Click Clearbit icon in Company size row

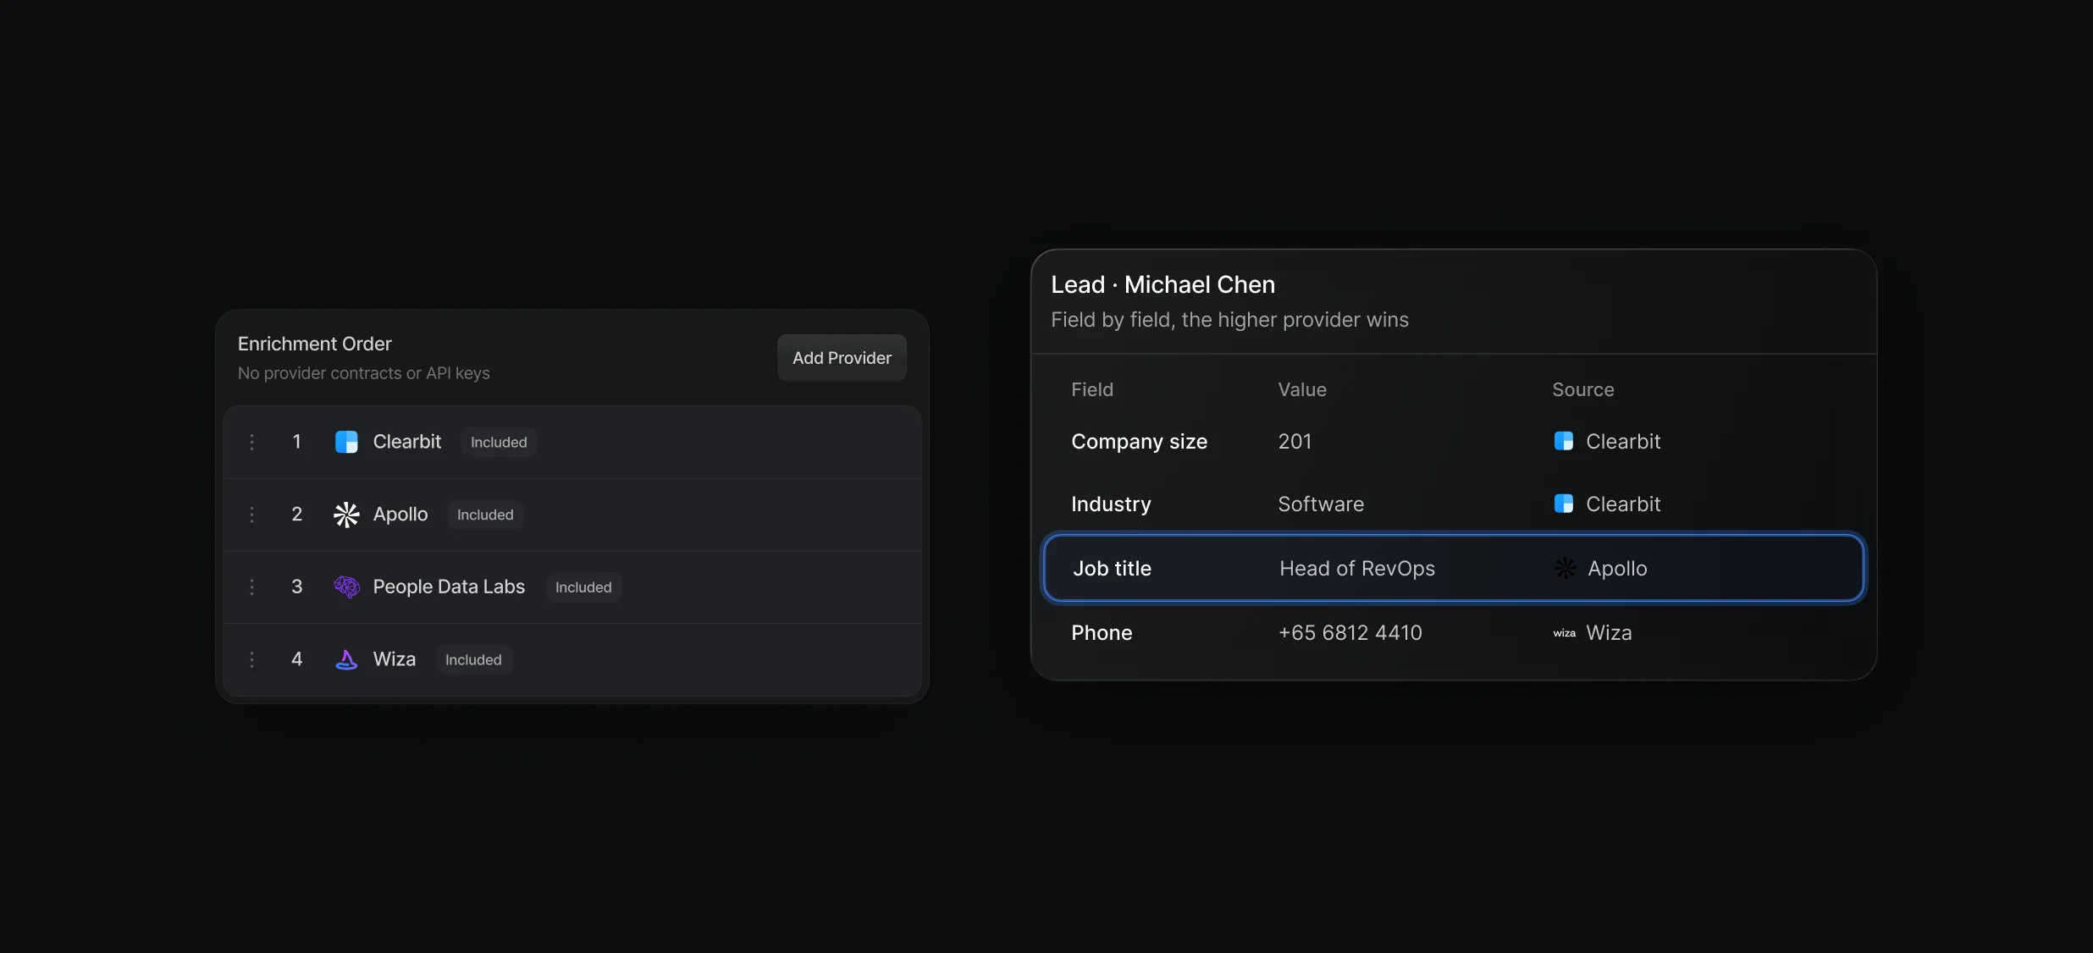pyautogui.click(x=1564, y=441)
